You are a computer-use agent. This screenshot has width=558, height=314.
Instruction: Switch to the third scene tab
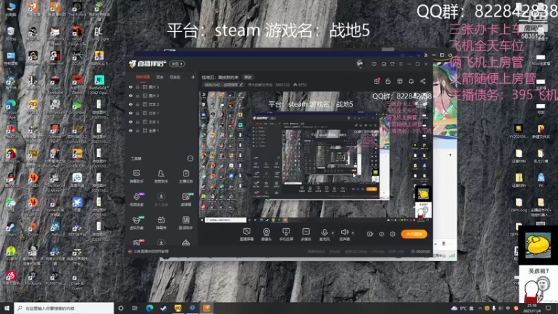tap(175, 77)
